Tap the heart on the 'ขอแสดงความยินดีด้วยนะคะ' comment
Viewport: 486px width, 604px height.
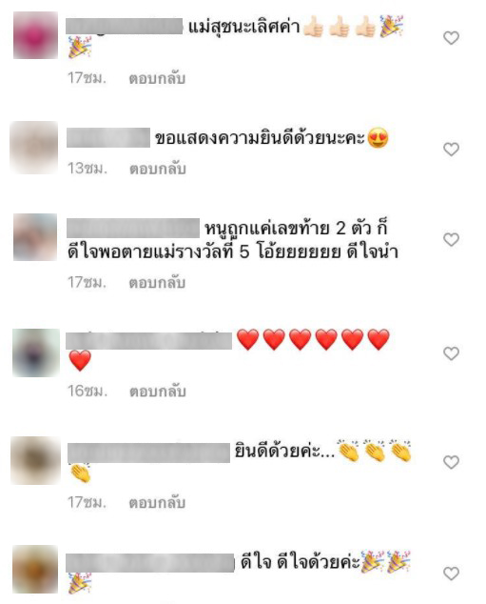(x=451, y=149)
